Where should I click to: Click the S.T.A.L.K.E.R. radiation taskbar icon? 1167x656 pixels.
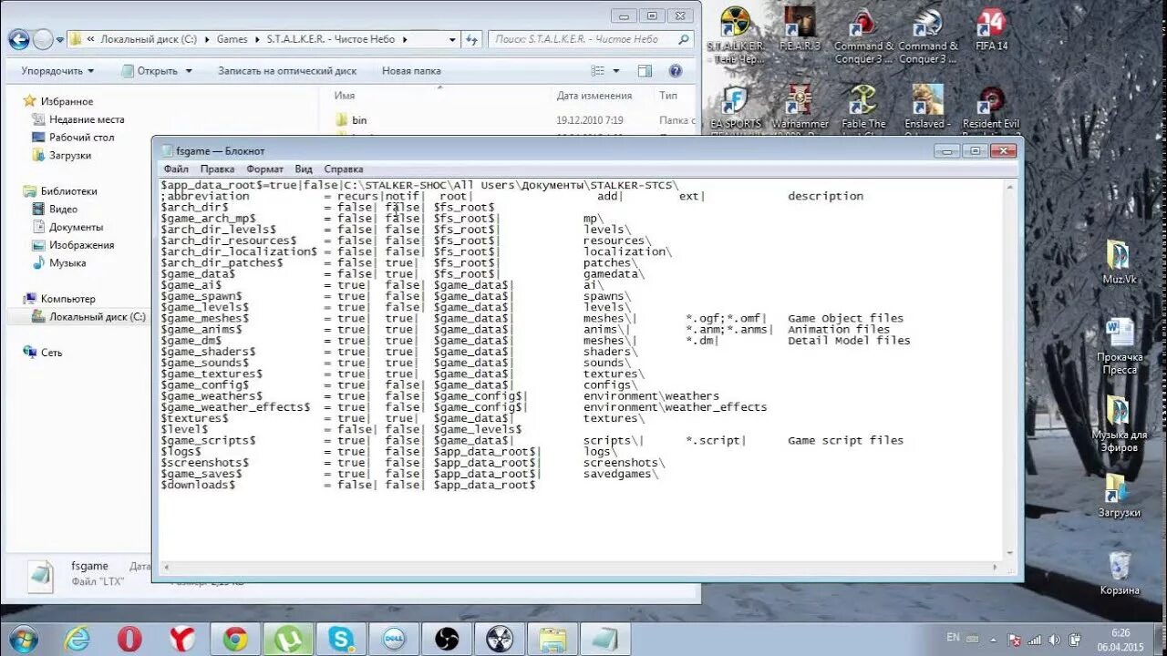click(x=500, y=639)
